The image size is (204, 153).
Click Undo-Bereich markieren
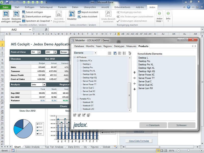[x=108, y=17]
